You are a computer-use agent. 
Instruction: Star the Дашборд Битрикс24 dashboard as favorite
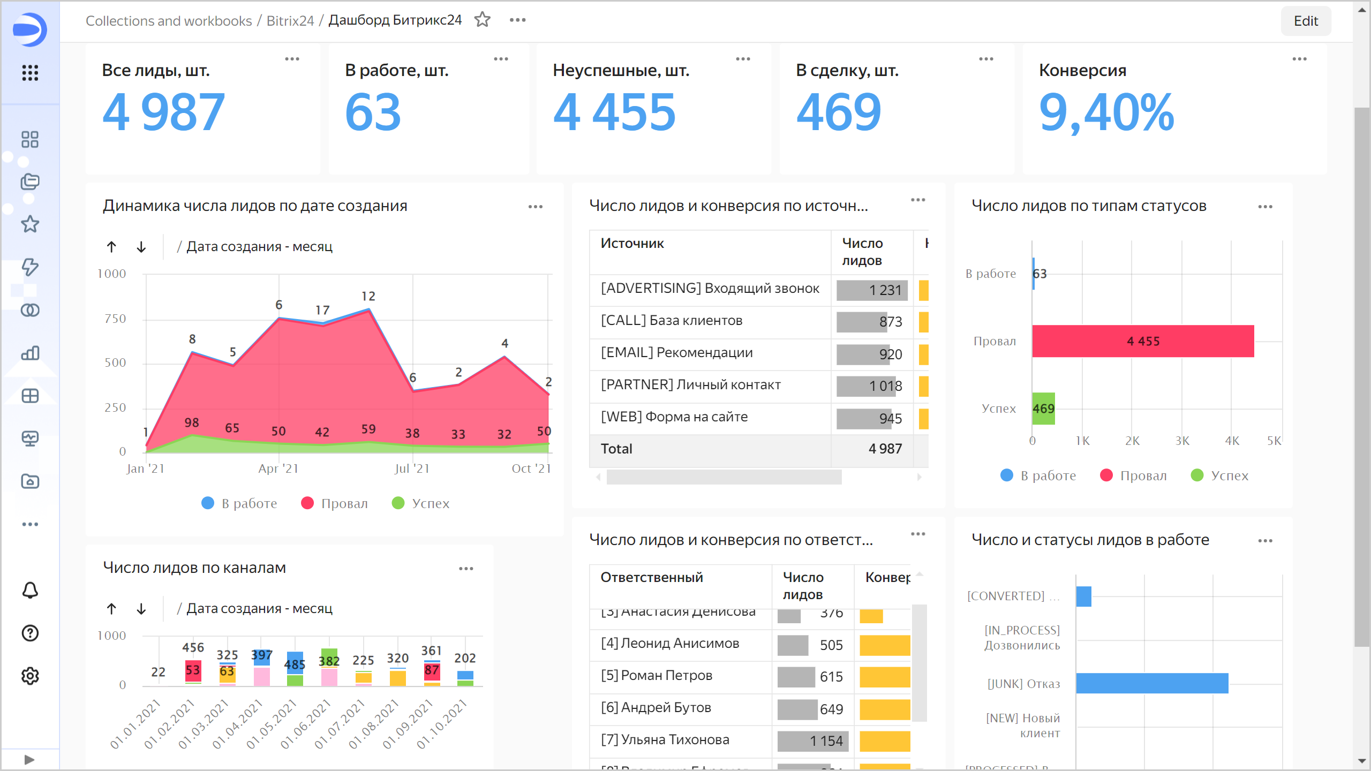pos(481,20)
